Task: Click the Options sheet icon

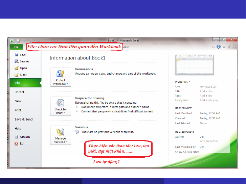Action: (x=17, y=137)
